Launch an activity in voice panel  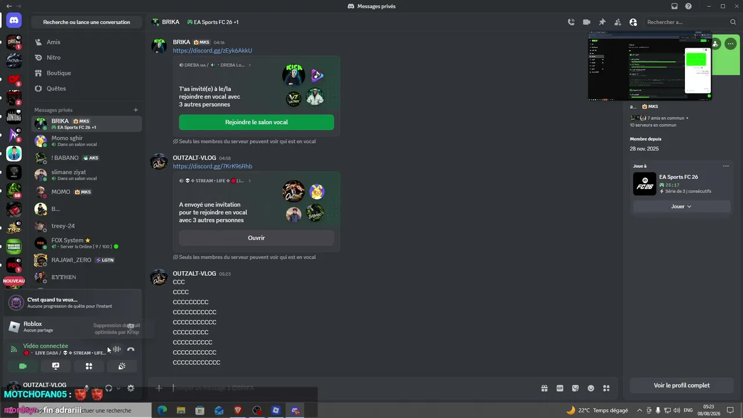tap(89, 366)
